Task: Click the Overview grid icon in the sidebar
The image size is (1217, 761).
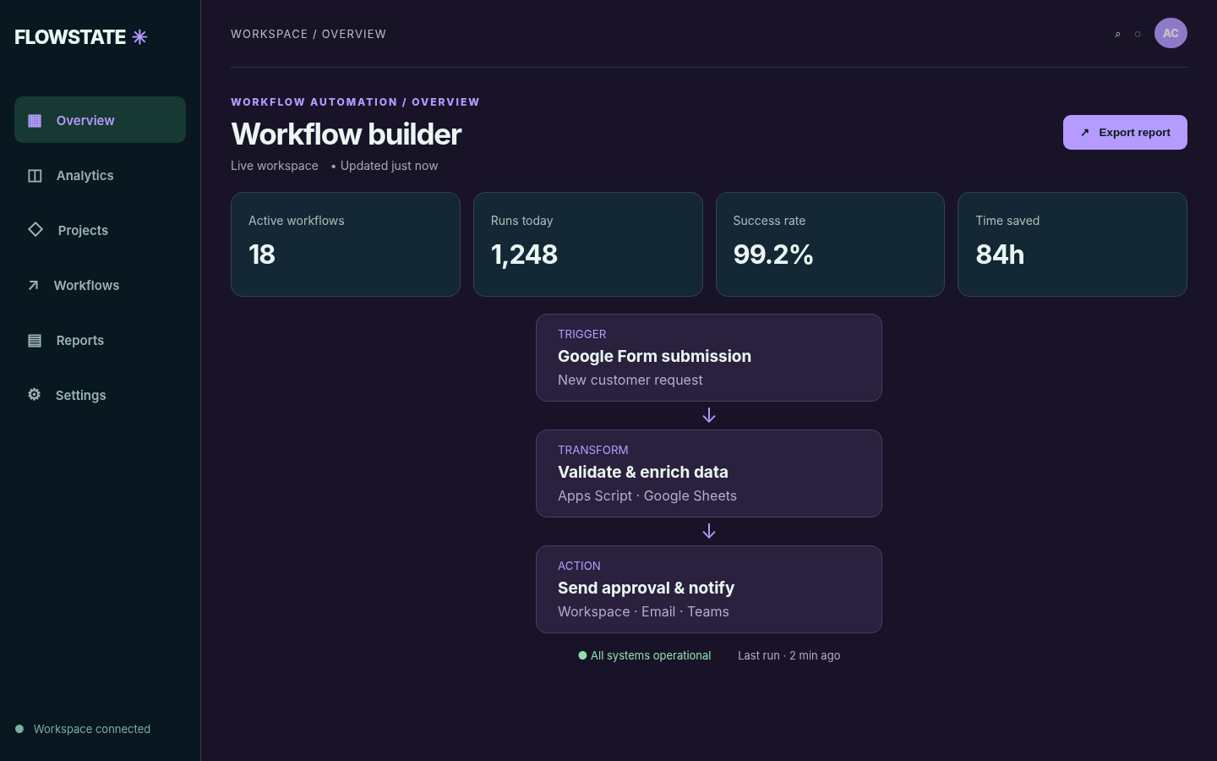Action: pyautogui.click(x=35, y=121)
